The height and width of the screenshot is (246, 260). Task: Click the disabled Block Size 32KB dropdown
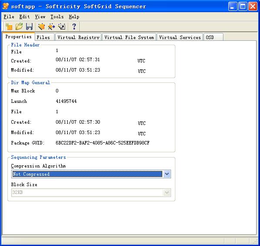coord(91,193)
